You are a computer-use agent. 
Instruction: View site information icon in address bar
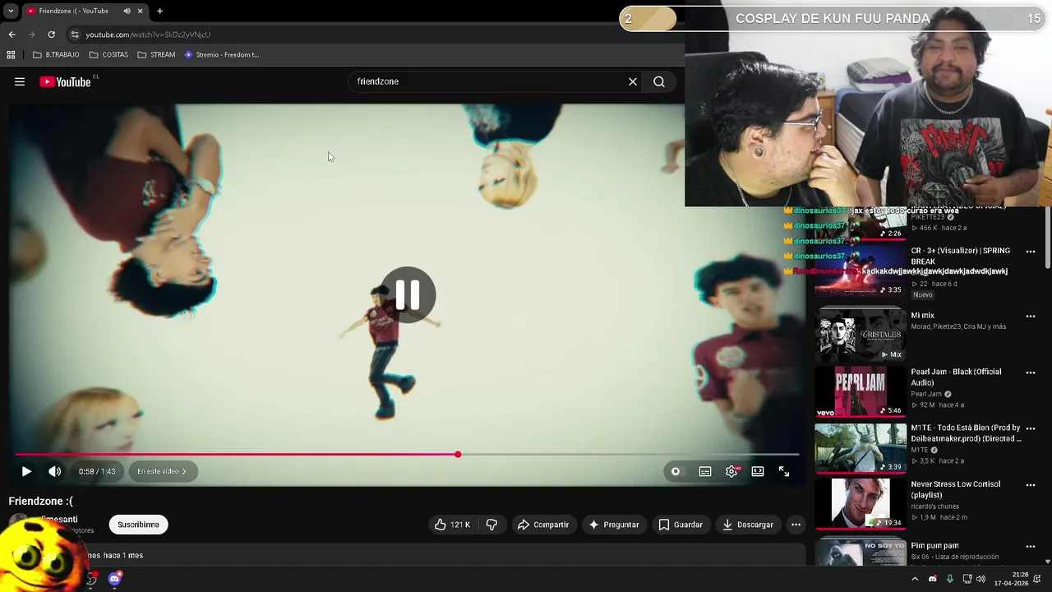click(75, 35)
